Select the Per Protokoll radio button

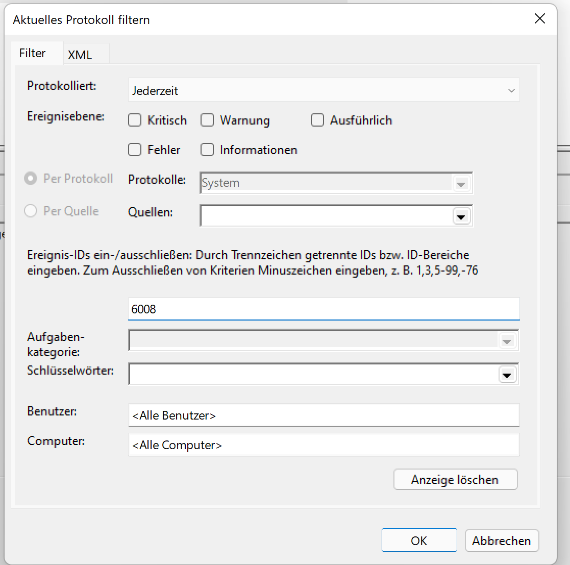pos(31,179)
